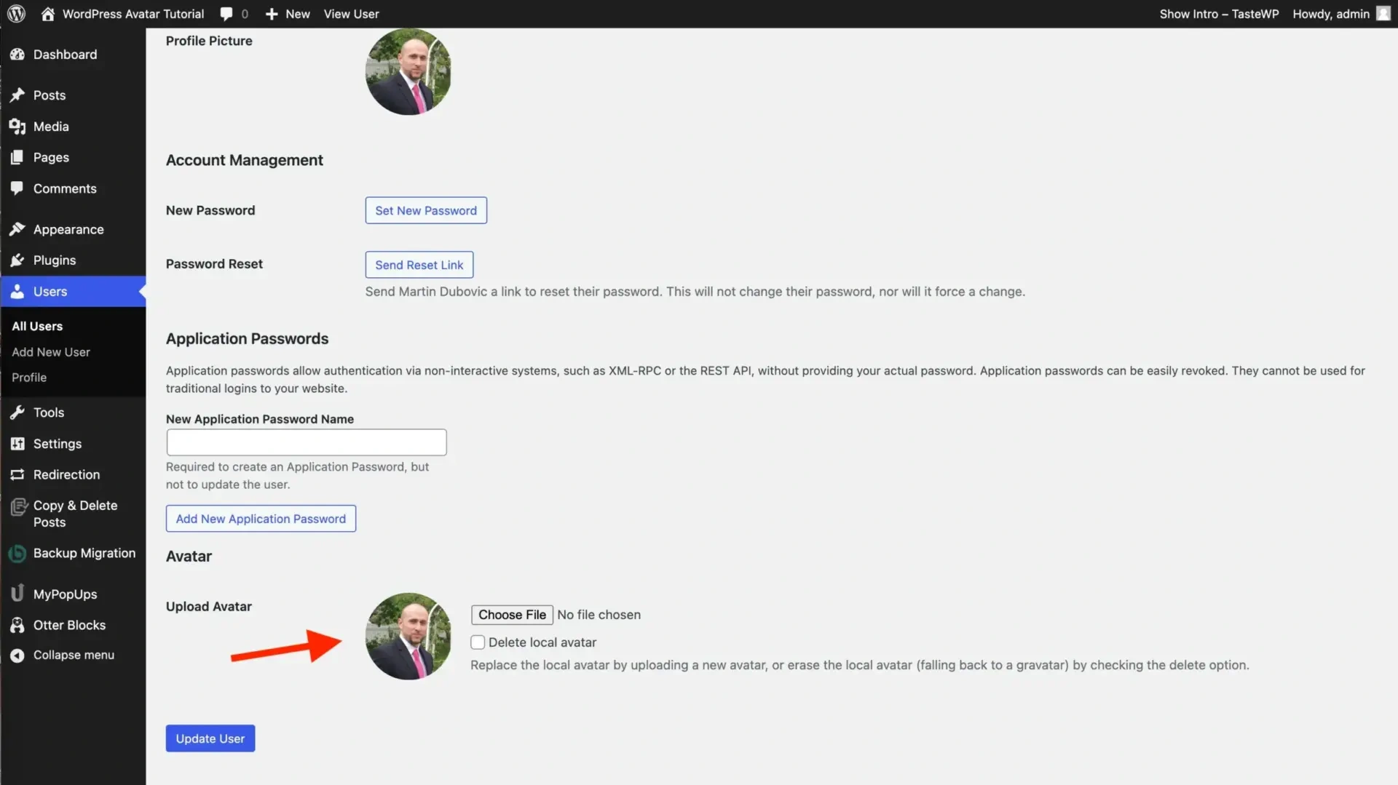Click the Dashboard gauge icon

coord(17,55)
